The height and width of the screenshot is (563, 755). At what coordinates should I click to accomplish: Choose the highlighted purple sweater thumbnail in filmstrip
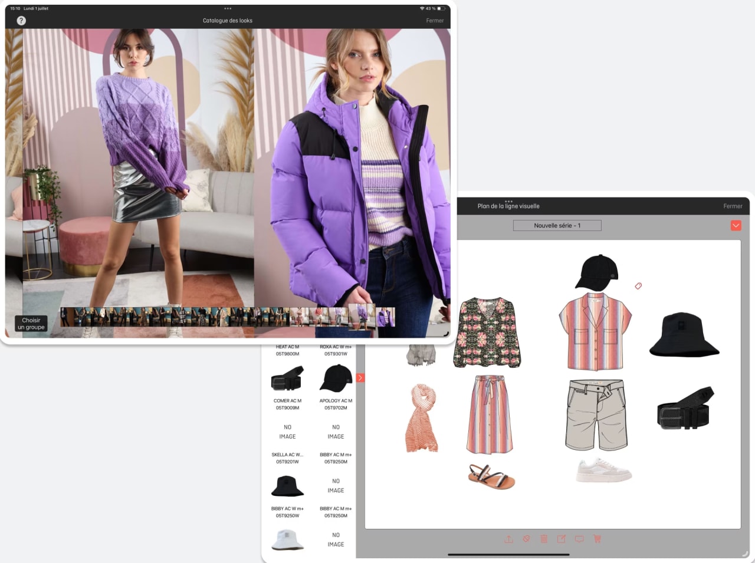click(x=362, y=316)
